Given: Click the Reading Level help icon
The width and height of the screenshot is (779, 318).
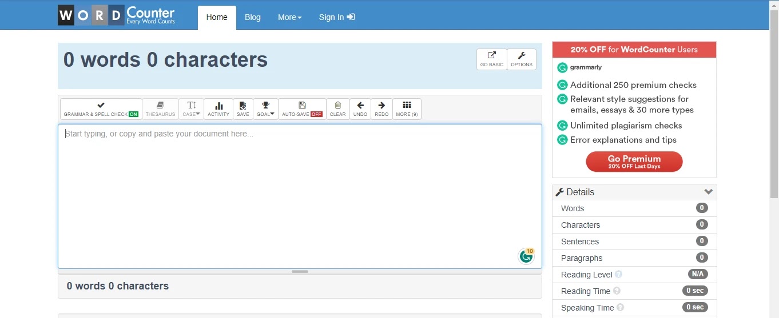Looking at the screenshot, I should (618, 275).
